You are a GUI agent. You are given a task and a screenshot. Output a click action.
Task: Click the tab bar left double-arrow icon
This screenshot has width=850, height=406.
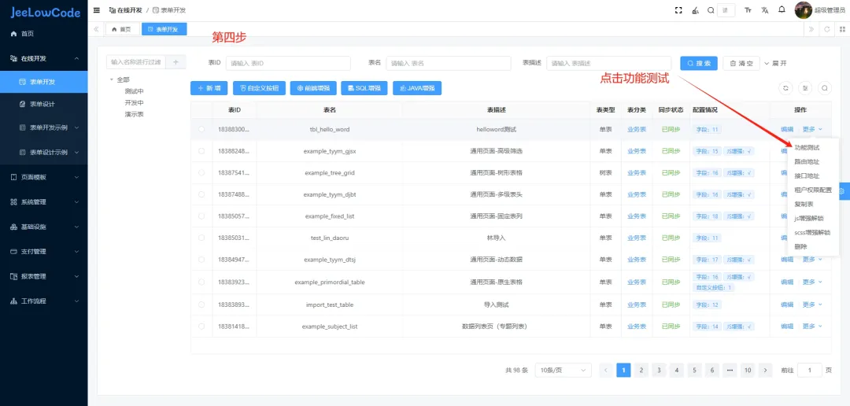tap(96, 29)
